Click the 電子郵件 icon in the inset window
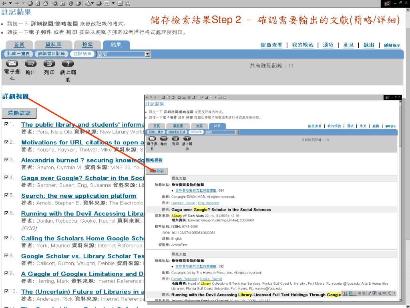Viewport: 410px width, 308px height. coord(152,138)
